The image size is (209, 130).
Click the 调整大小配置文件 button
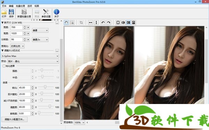point(14,119)
